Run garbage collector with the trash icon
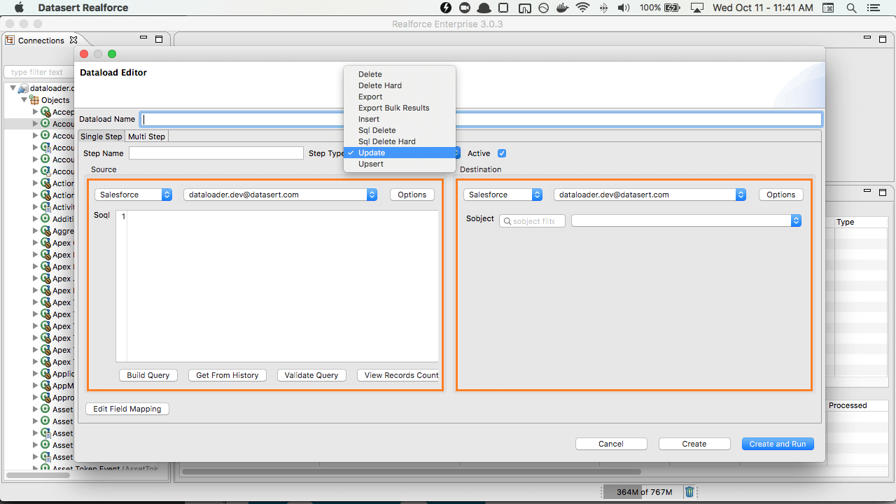Image resolution: width=896 pixels, height=504 pixels. [689, 492]
